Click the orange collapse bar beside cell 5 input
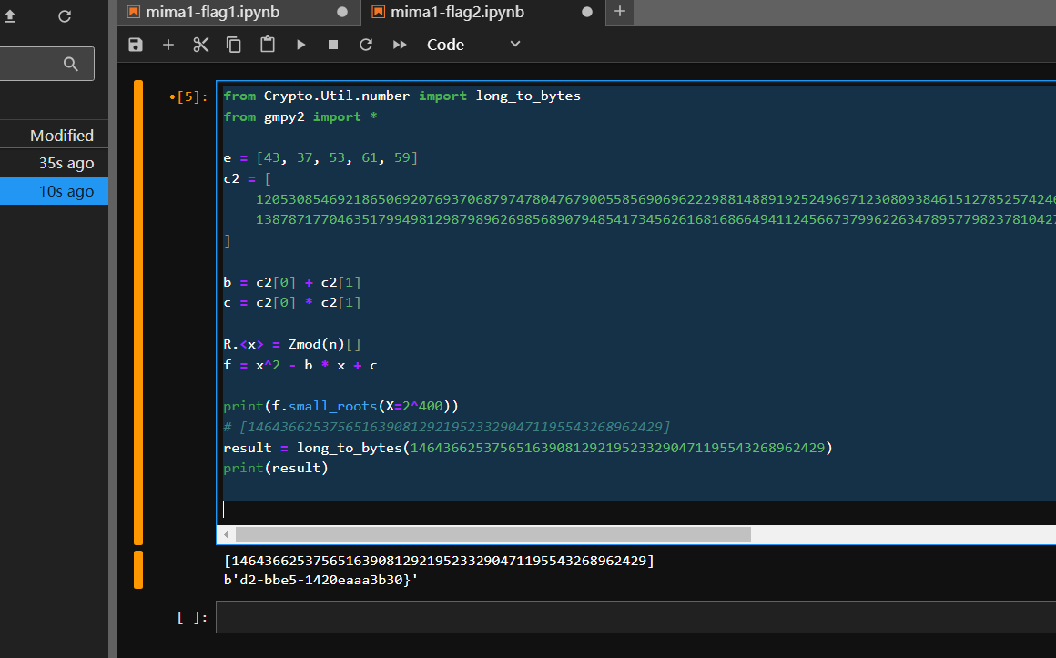The image size is (1056, 658). point(138,312)
